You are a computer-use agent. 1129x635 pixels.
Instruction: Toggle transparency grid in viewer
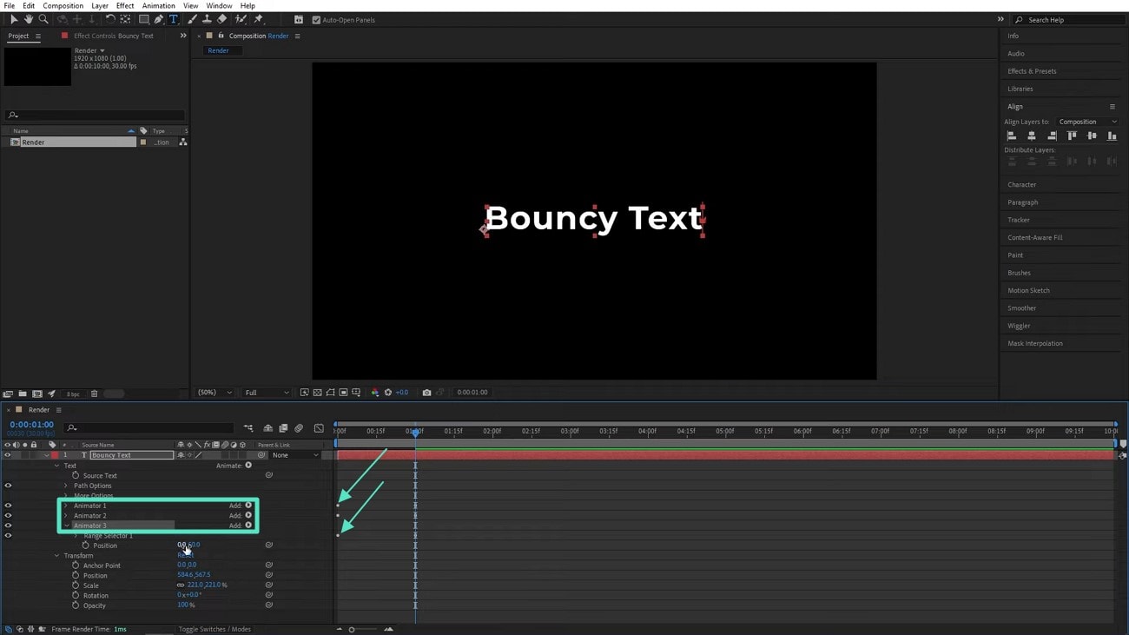click(318, 393)
